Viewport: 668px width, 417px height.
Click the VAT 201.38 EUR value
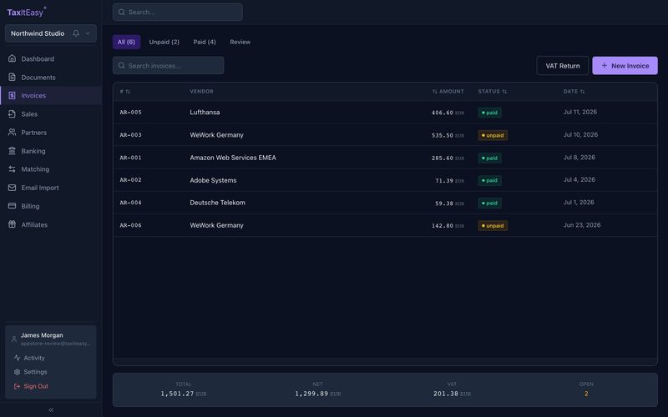pos(452,394)
